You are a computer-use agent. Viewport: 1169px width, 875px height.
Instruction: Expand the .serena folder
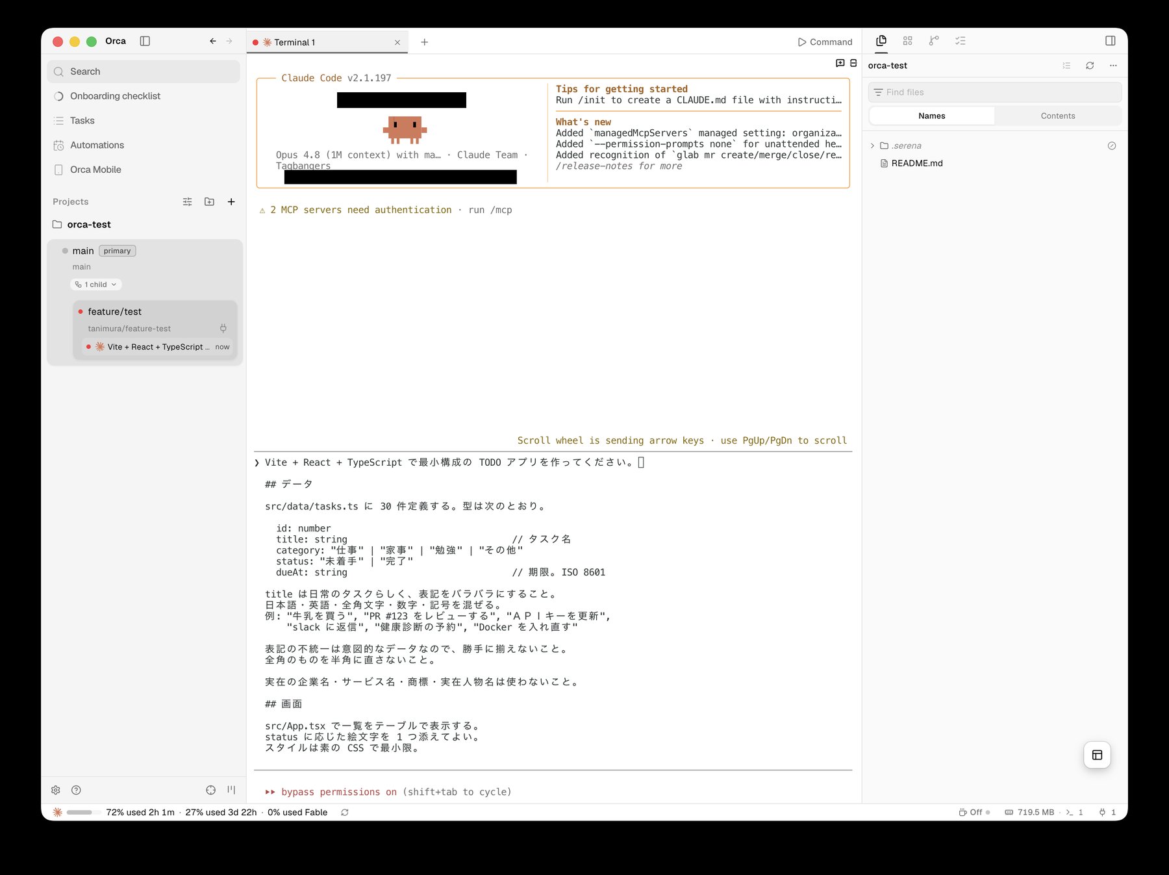click(x=872, y=146)
